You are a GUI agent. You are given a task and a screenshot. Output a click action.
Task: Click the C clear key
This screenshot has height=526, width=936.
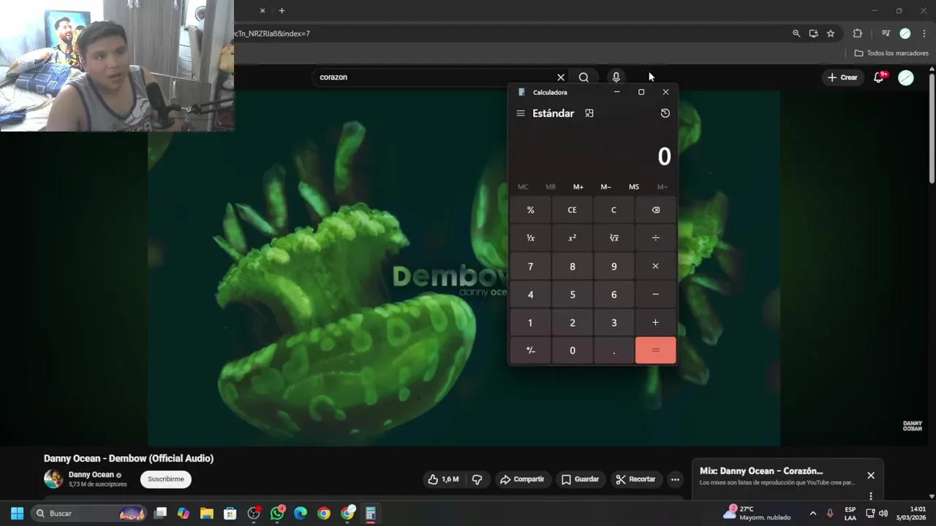614,210
